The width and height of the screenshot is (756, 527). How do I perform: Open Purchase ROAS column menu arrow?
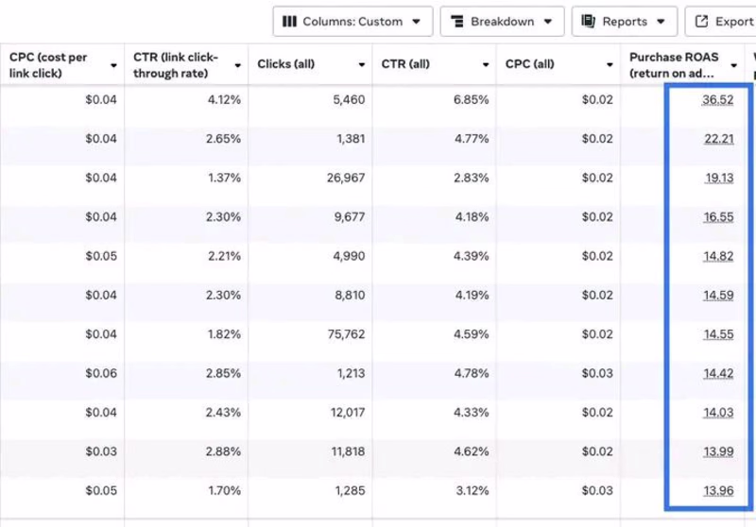[x=734, y=65]
